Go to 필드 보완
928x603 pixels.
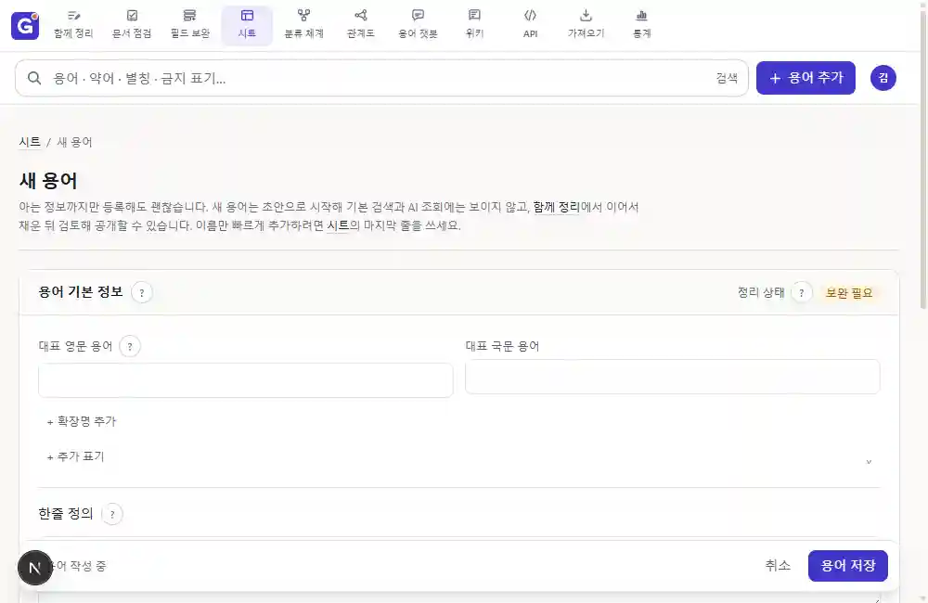[189, 25]
